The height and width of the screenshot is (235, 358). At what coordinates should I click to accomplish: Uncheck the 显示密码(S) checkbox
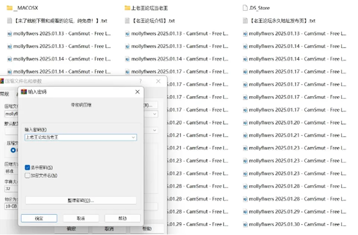[27, 167]
